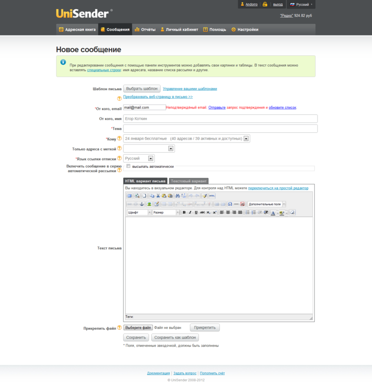The width and height of the screenshot is (372, 389).
Task: Apply italic formatting
Action: coord(190,212)
